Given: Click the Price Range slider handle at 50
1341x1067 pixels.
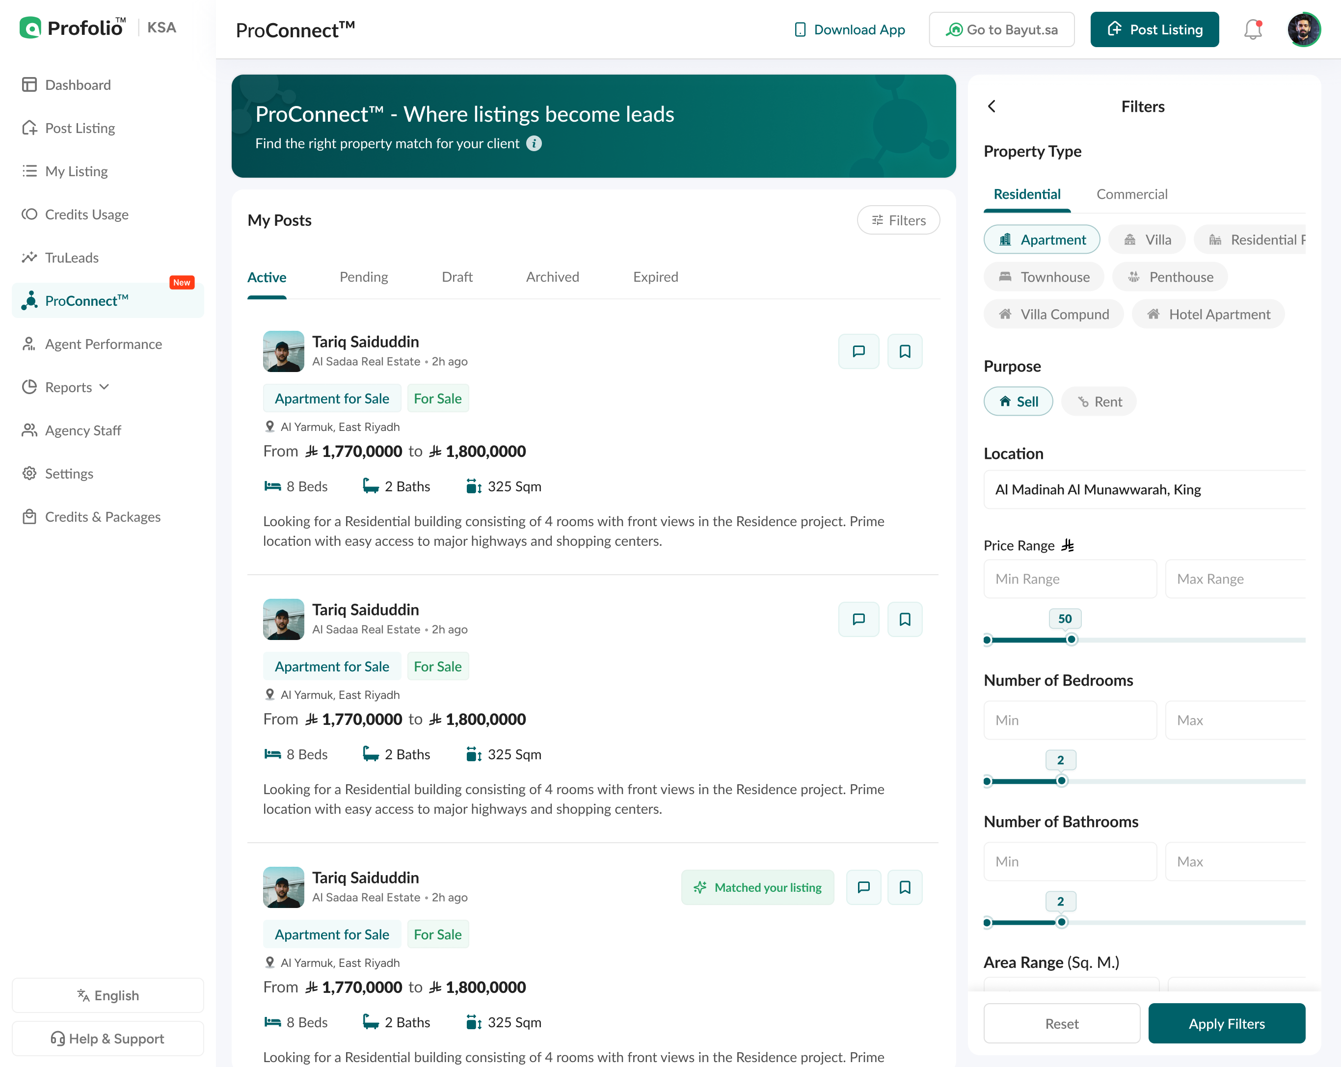Looking at the screenshot, I should (1071, 640).
